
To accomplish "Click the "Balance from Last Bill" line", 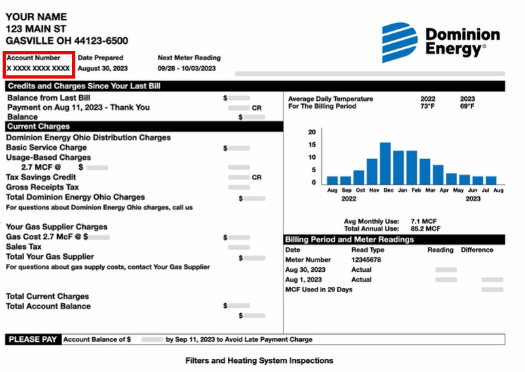I will (x=48, y=98).
